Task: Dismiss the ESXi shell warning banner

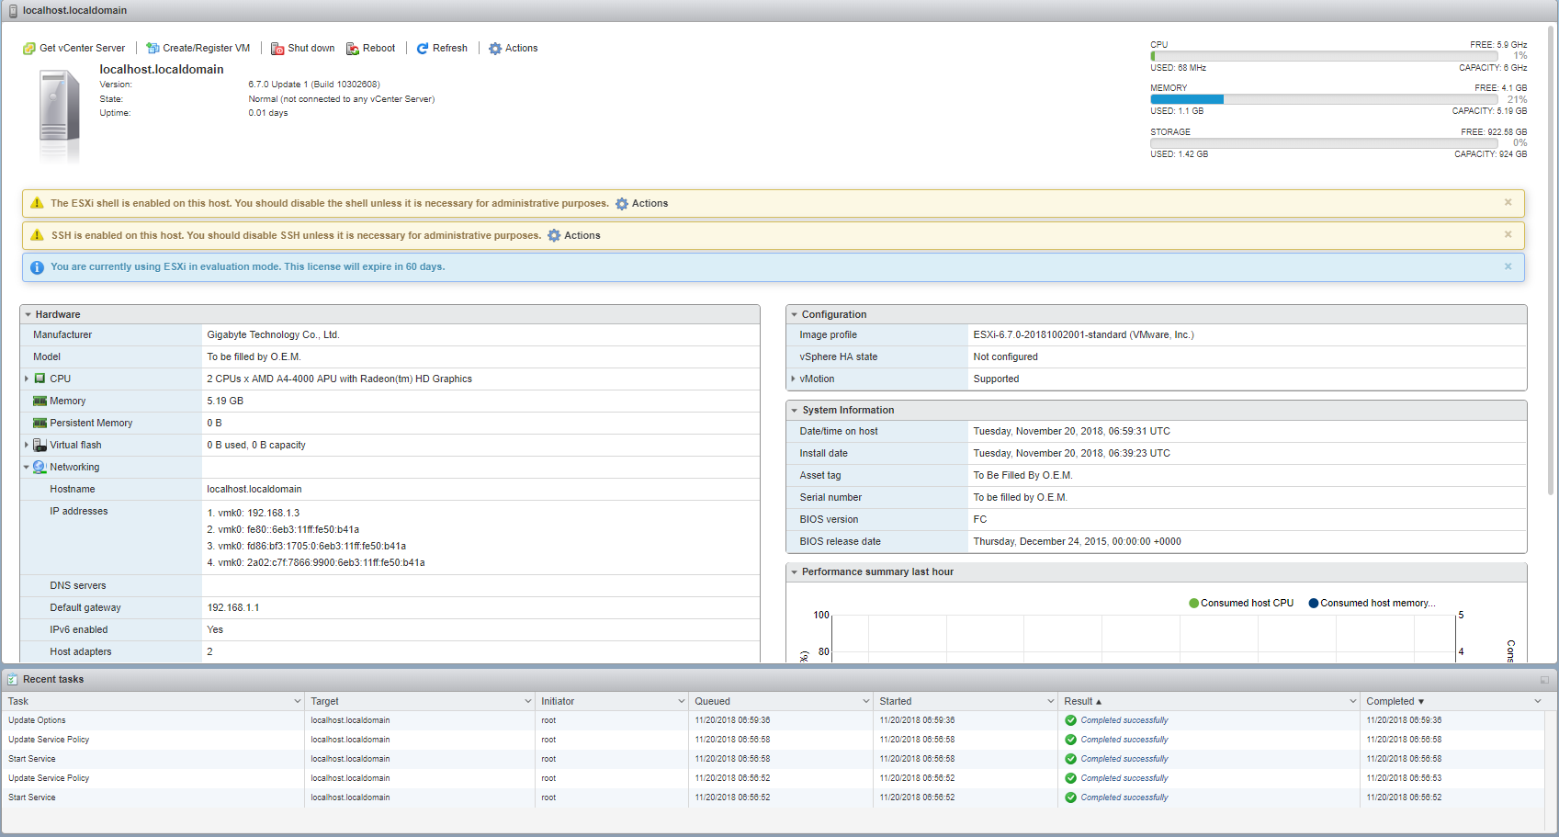Action: coord(1508,202)
